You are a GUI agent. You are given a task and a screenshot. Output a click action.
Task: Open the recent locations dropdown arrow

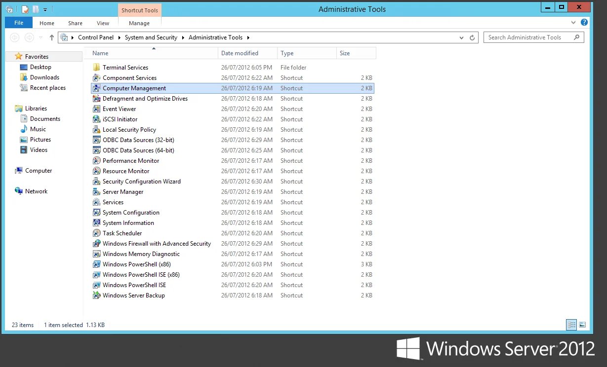[x=40, y=37]
